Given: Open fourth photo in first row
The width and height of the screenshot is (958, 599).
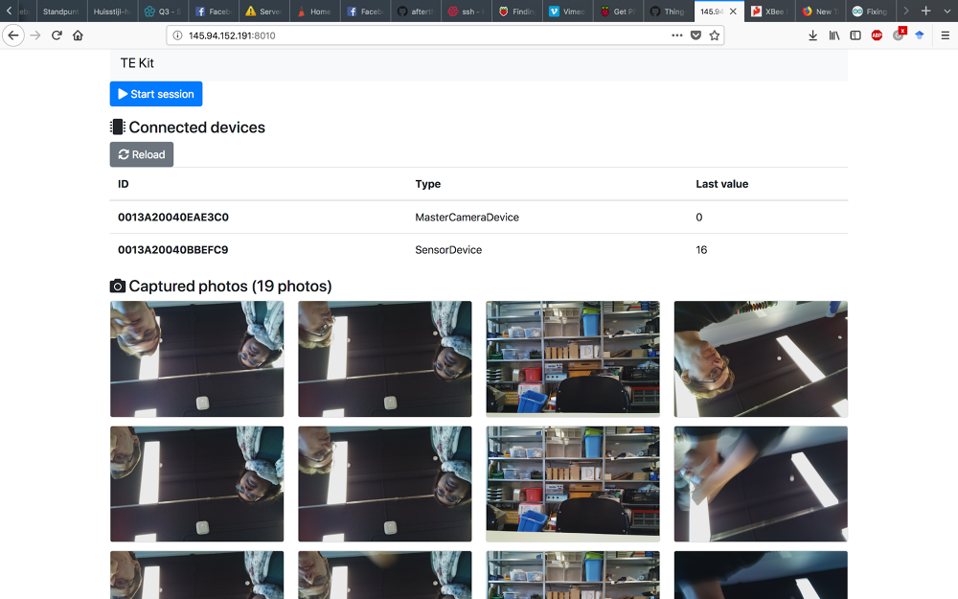Looking at the screenshot, I should point(761,358).
